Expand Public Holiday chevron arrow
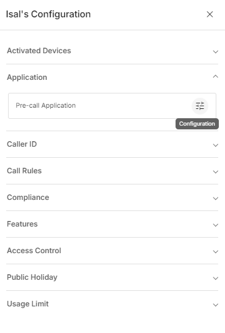Screen dimensions: 225x333 click(216, 278)
